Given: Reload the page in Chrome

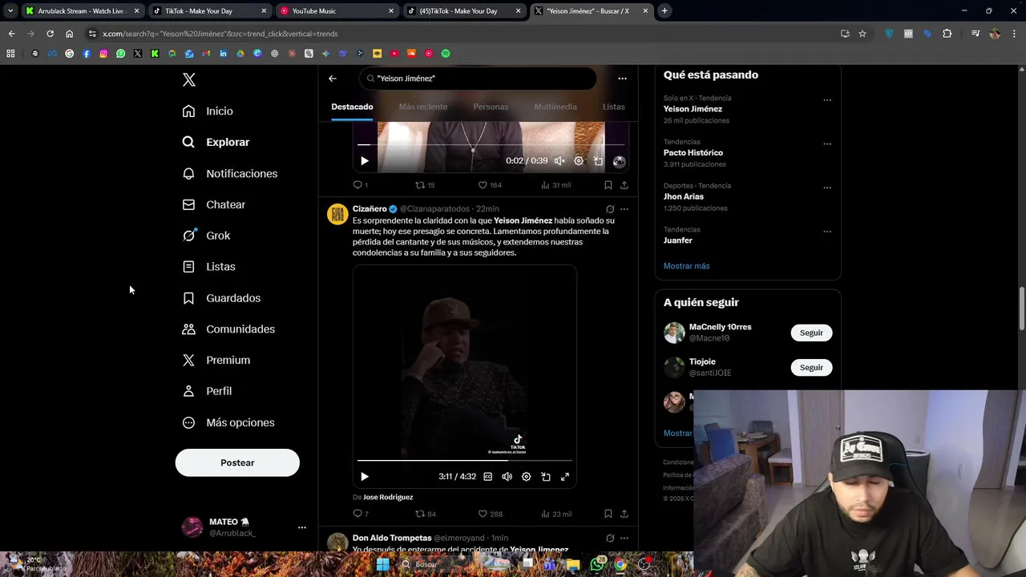Looking at the screenshot, I should click(x=50, y=34).
